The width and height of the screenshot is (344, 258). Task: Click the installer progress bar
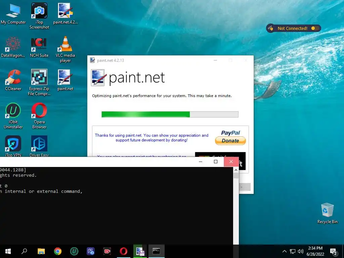pyautogui.click(x=170, y=114)
